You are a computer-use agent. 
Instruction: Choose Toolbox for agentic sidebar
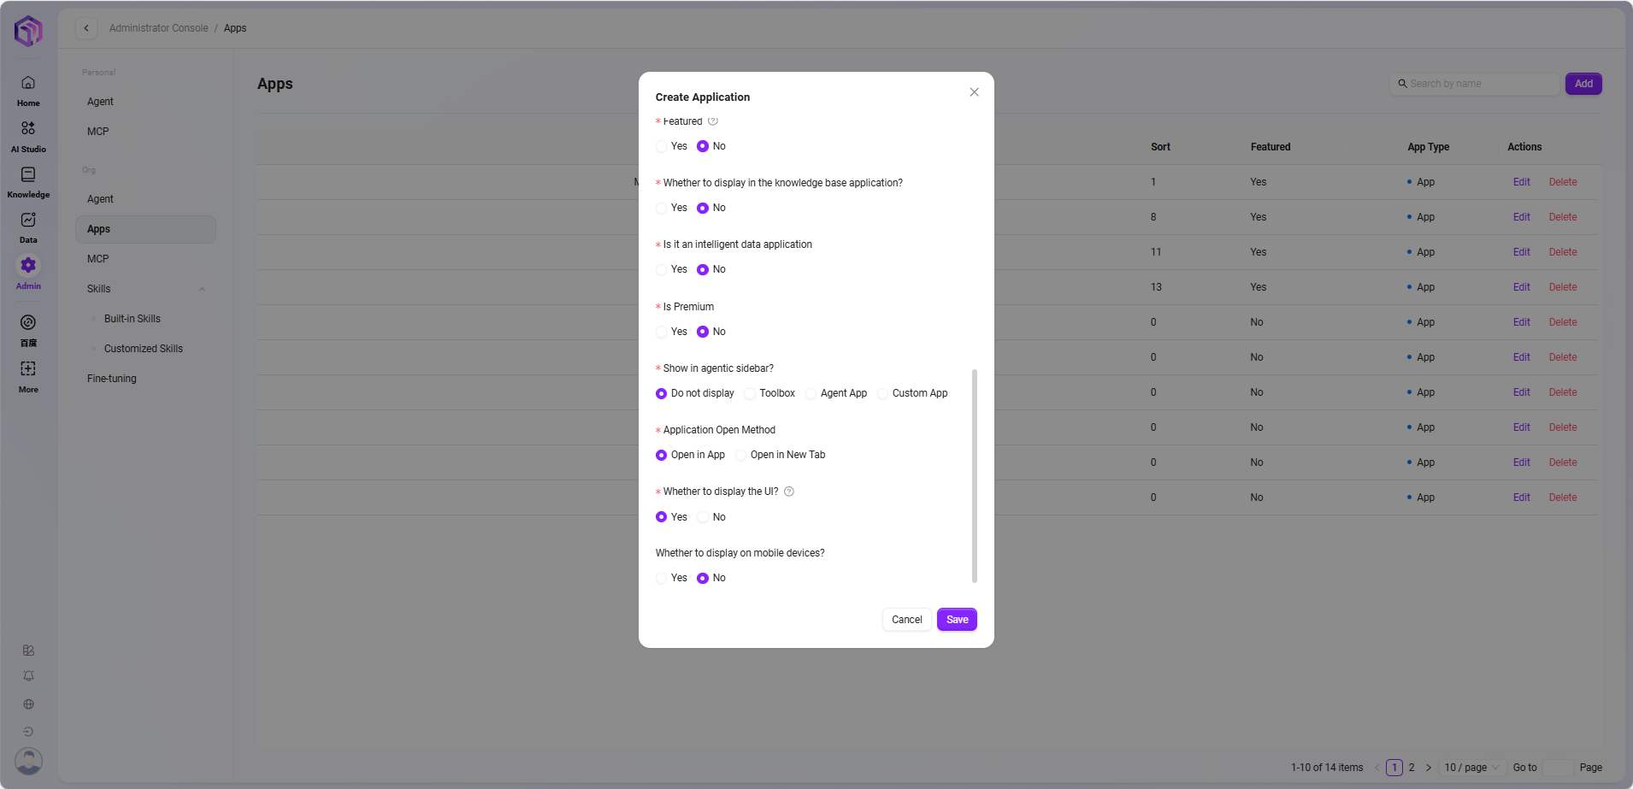click(x=750, y=393)
